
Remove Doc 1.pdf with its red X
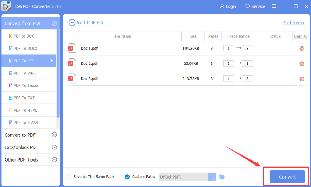pos(302,49)
